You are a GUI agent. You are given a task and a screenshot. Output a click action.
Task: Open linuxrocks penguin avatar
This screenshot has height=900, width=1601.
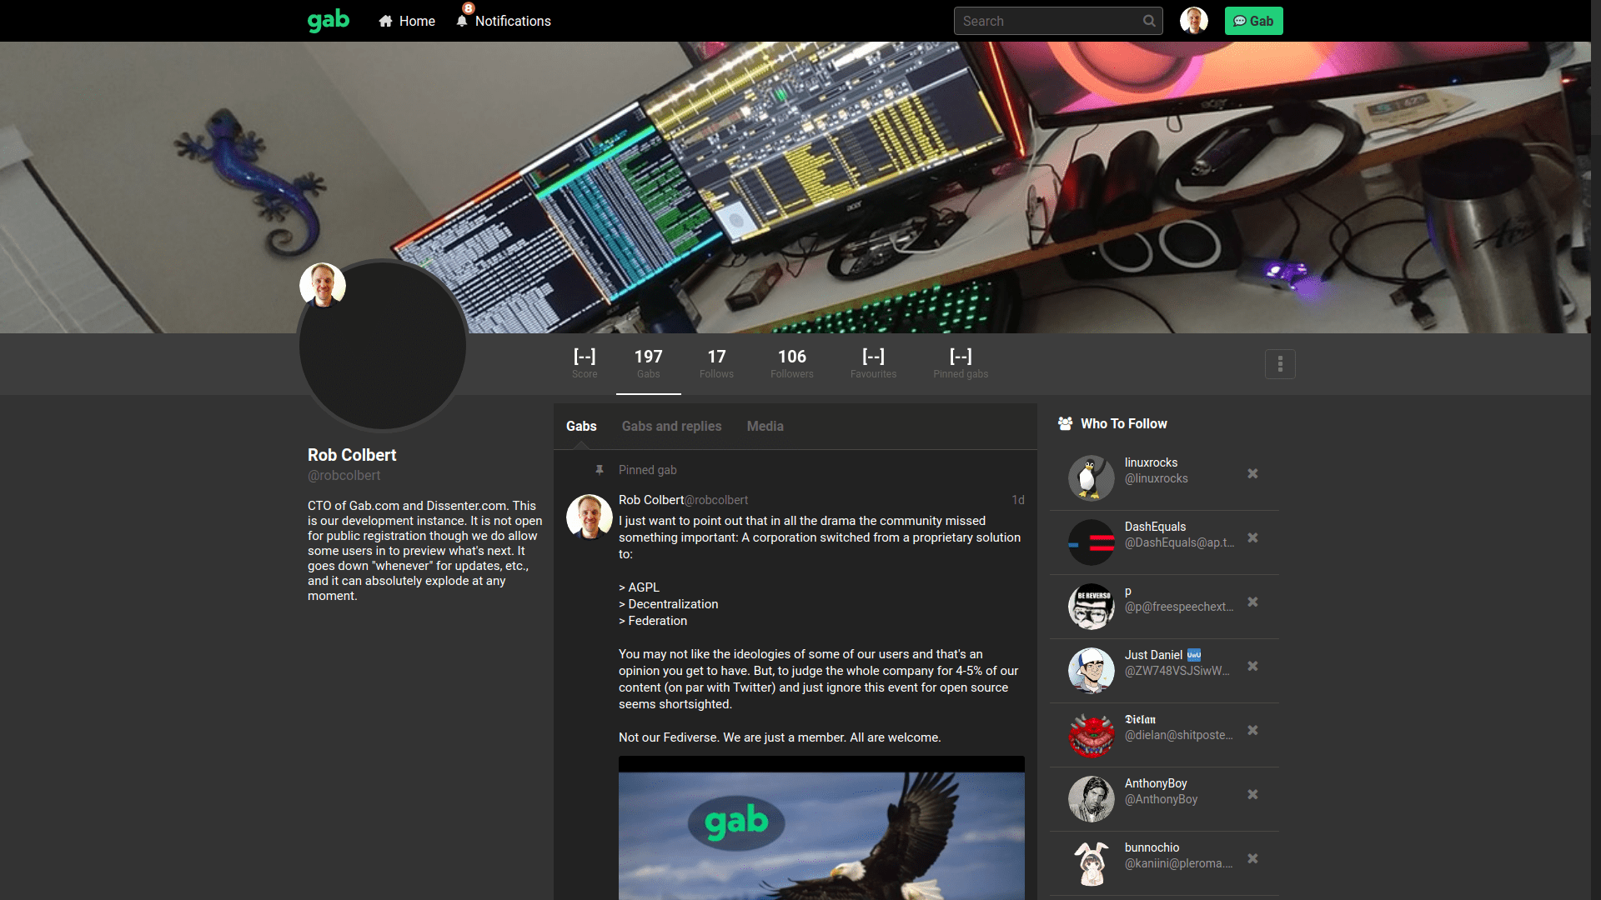1092,477
